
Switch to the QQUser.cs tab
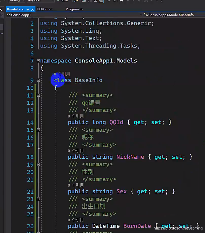point(45,9)
